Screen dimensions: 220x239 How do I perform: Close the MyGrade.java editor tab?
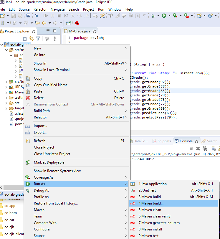point(94,31)
